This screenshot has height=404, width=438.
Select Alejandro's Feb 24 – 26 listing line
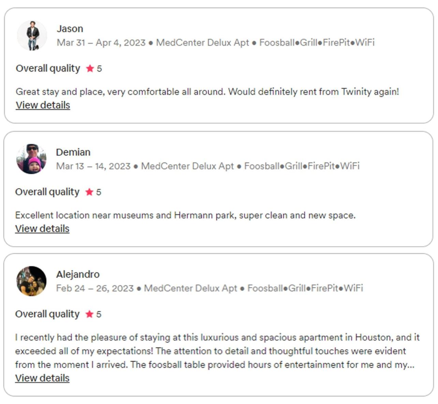[209, 288]
